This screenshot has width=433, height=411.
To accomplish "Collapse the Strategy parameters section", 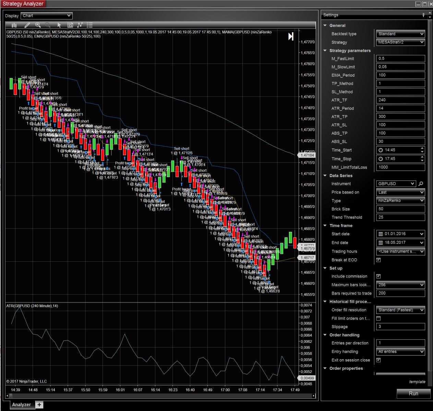I will [325, 50].
